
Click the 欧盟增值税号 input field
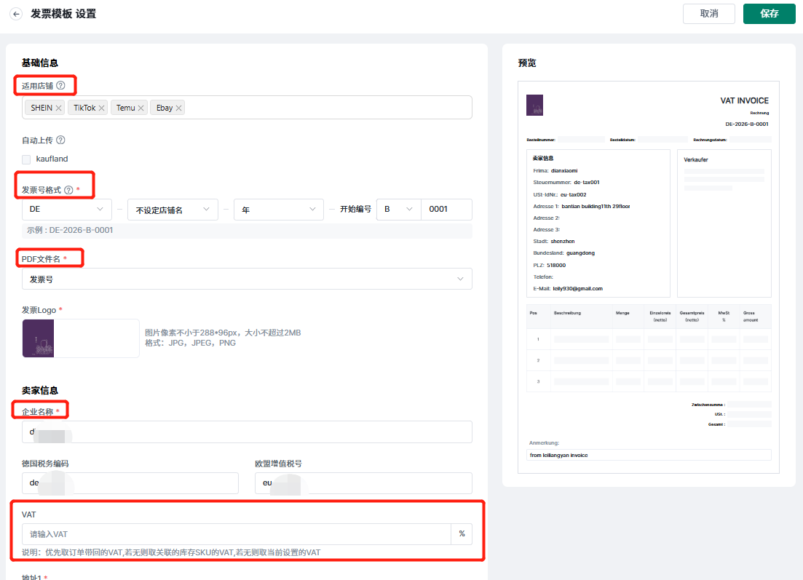point(363,483)
